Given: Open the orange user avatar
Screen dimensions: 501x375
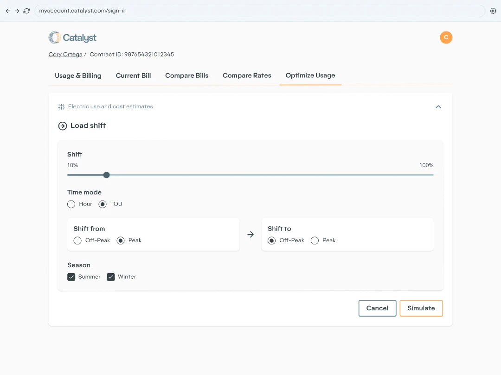Looking at the screenshot, I should click(446, 37).
